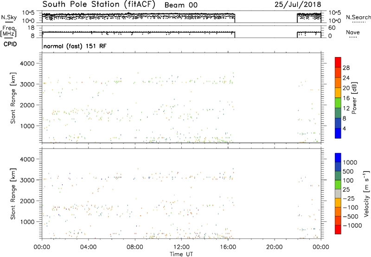Click '3000' on the velocity panel range axis
Screen dimensions: 371x257
[27, 180]
